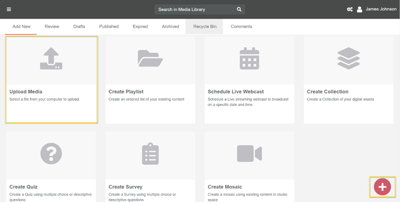400x202 pixels.
Task: Click the user profile avatar icon
Action: click(360, 9)
